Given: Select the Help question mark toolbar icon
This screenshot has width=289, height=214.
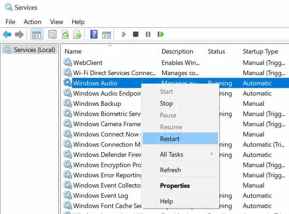Looking at the screenshot, I should (94, 34).
